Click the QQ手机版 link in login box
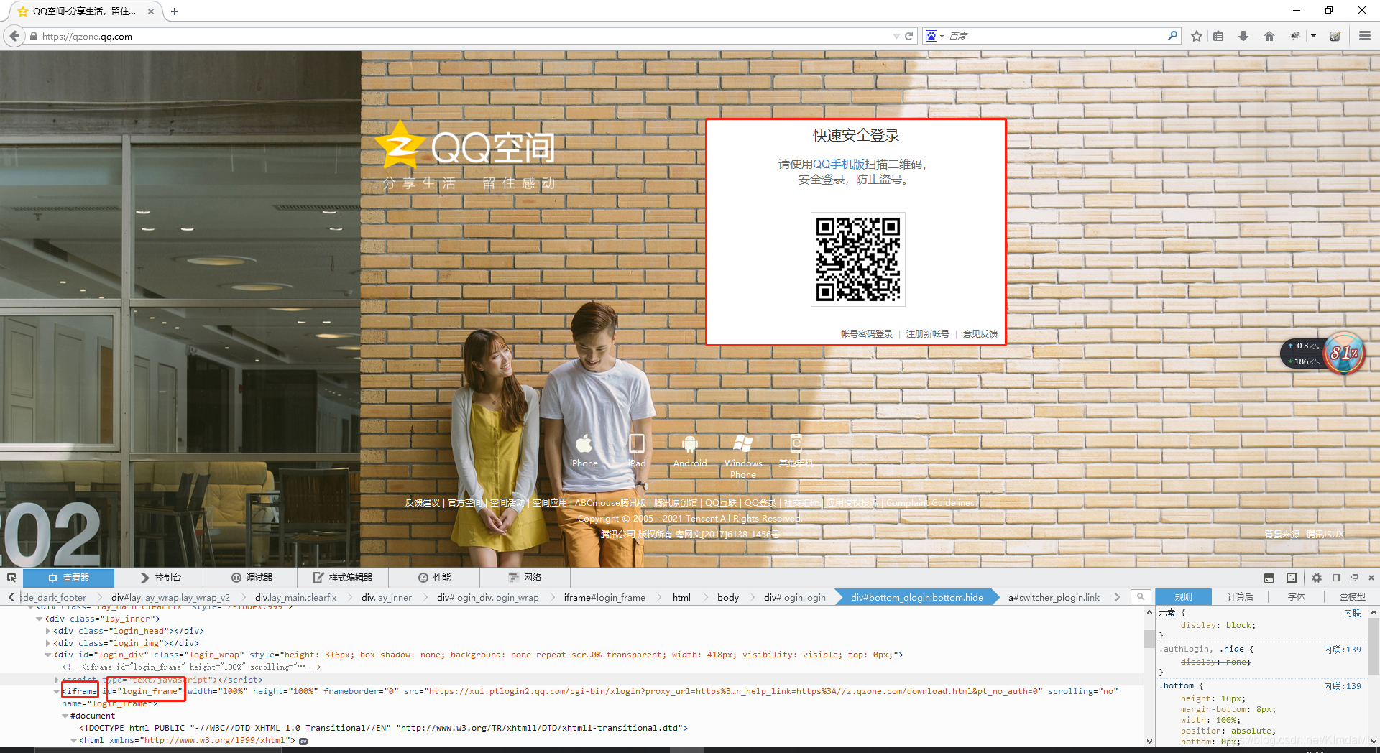Image resolution: width=1380 pixels, height=753 pixels. [839, 165]
